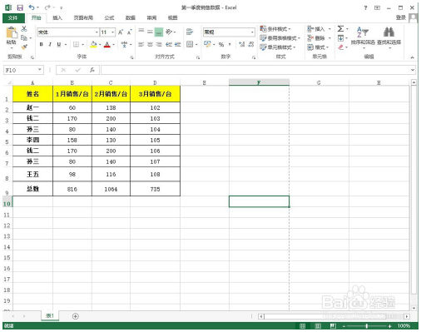Viewport: 421px width, 332px height.
Task: Click the AutoSum sigma icon
Action: coord(340,28)
